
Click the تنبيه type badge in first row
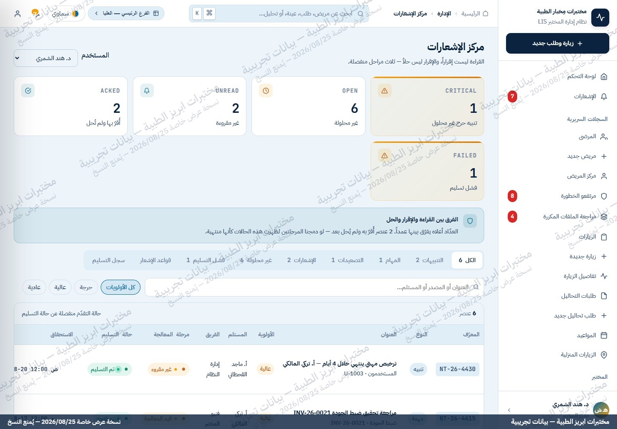[x=418, y=369]
